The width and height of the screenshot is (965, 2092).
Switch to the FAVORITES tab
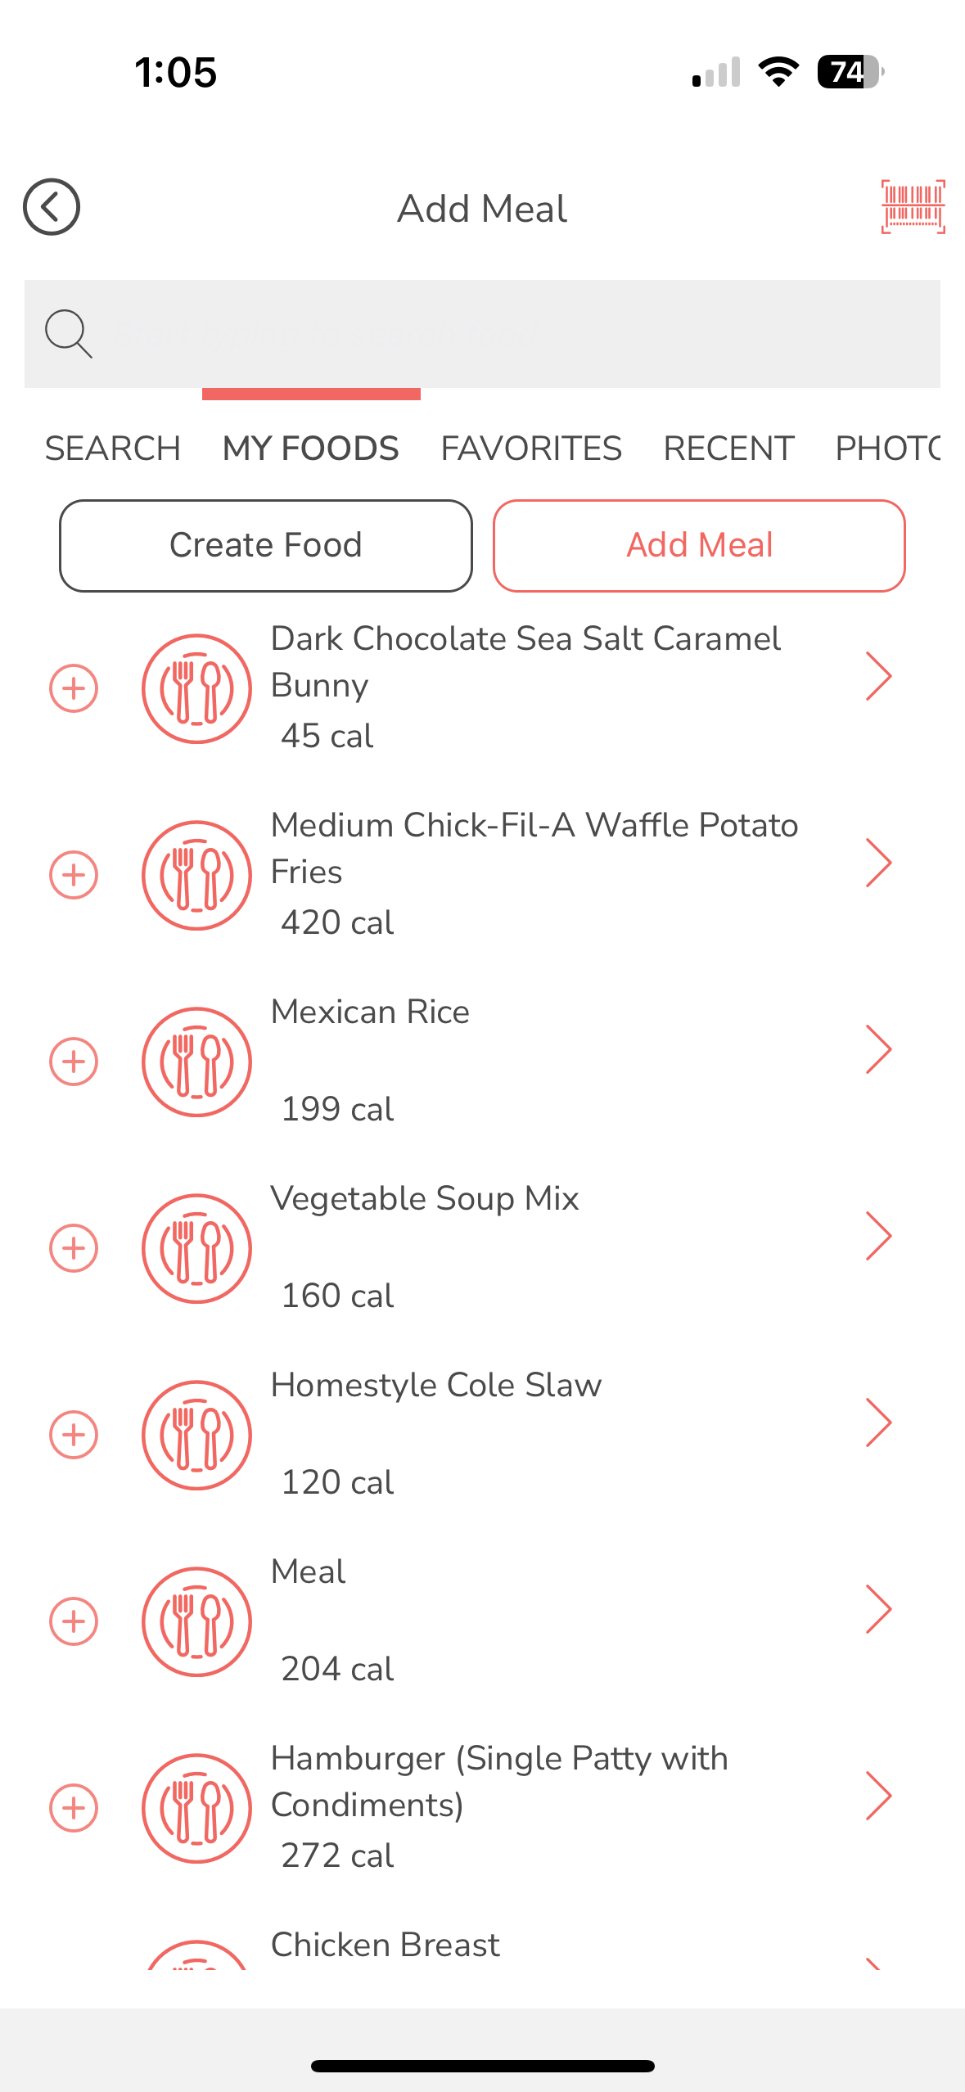tap(531, 449)
